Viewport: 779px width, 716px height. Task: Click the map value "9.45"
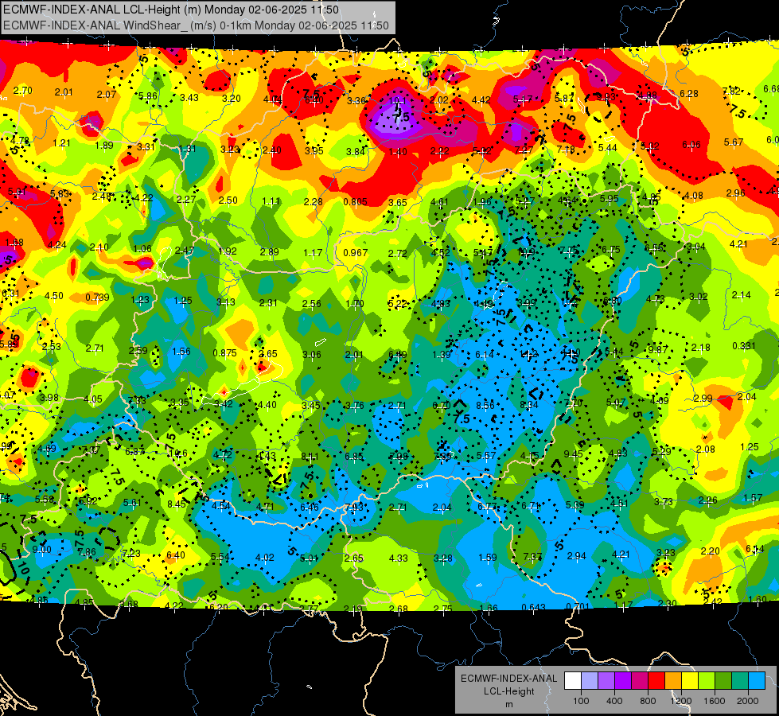pos(574,453)
